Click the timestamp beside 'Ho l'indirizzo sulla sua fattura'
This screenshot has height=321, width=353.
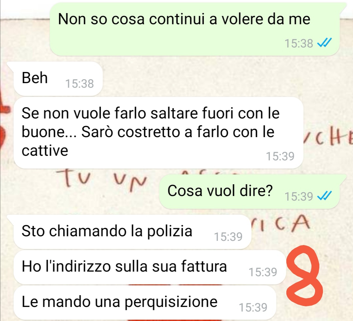[263, 272]
